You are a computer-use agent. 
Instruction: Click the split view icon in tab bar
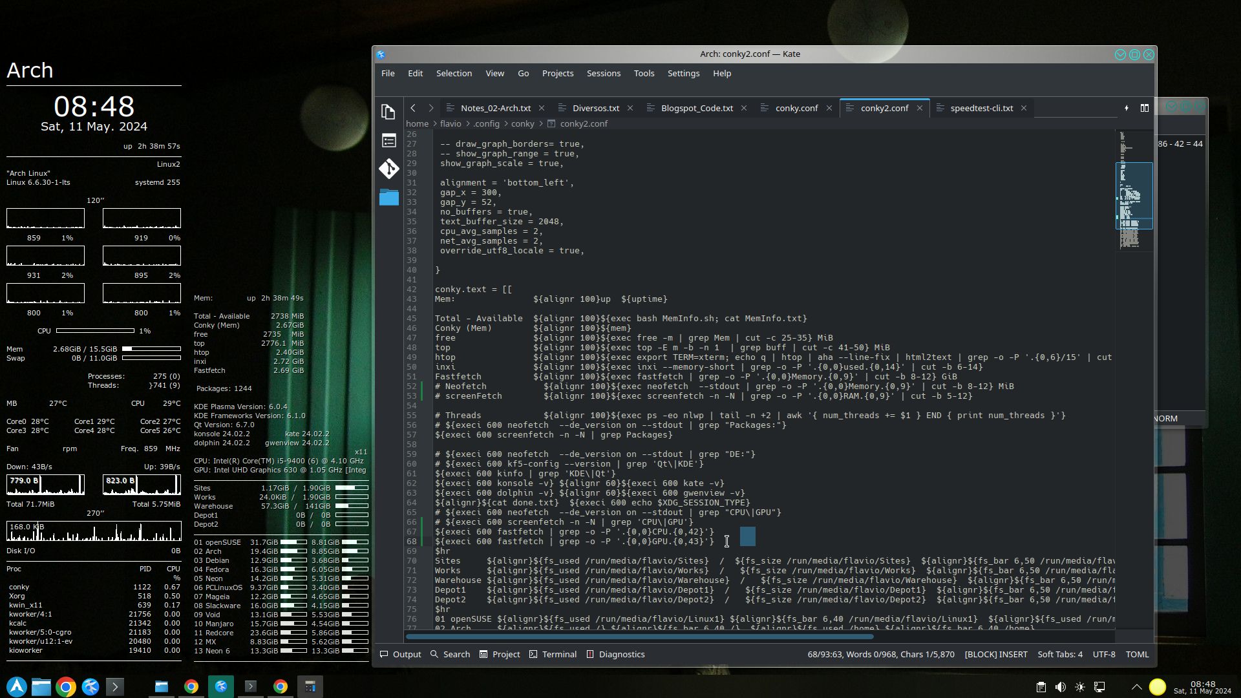click(x=1145, y=108)
